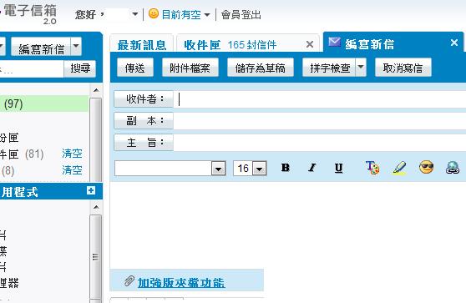Focus the 副本 CC input field
The height and width of the screenshot is (303, 466).
(x=320, y=121)
